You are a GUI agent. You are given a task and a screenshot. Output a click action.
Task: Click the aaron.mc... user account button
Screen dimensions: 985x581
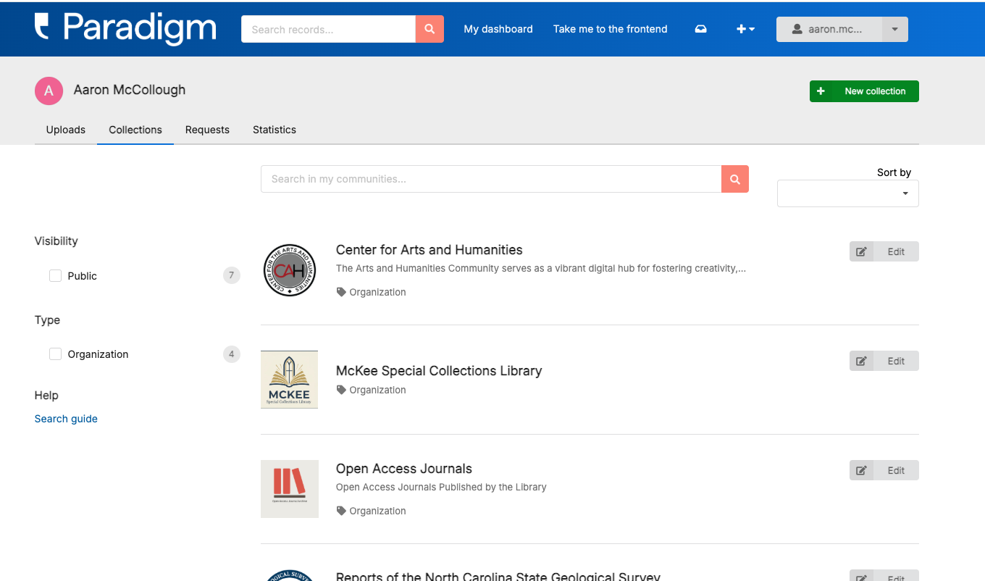(x=829, y=29)
